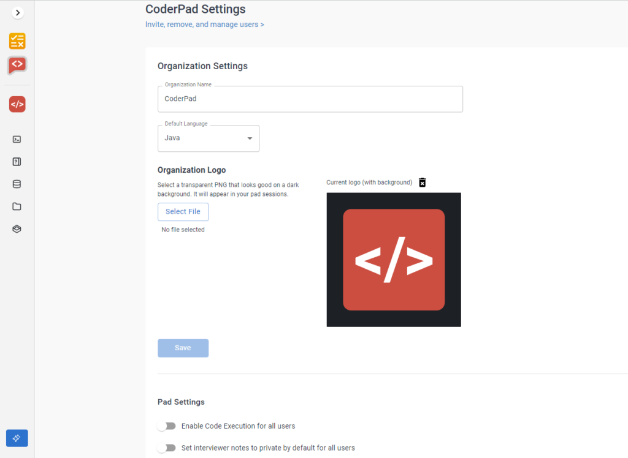Click the red CoderPad code-brackets logo in sidebar
The height and width of the screenshot is (458, 628).
(x=17, y=105)
